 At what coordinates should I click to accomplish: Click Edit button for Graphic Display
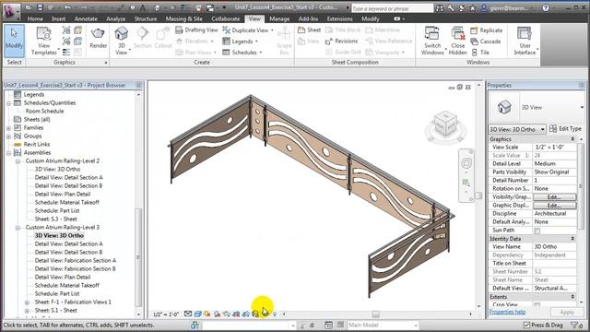[554, 205]
